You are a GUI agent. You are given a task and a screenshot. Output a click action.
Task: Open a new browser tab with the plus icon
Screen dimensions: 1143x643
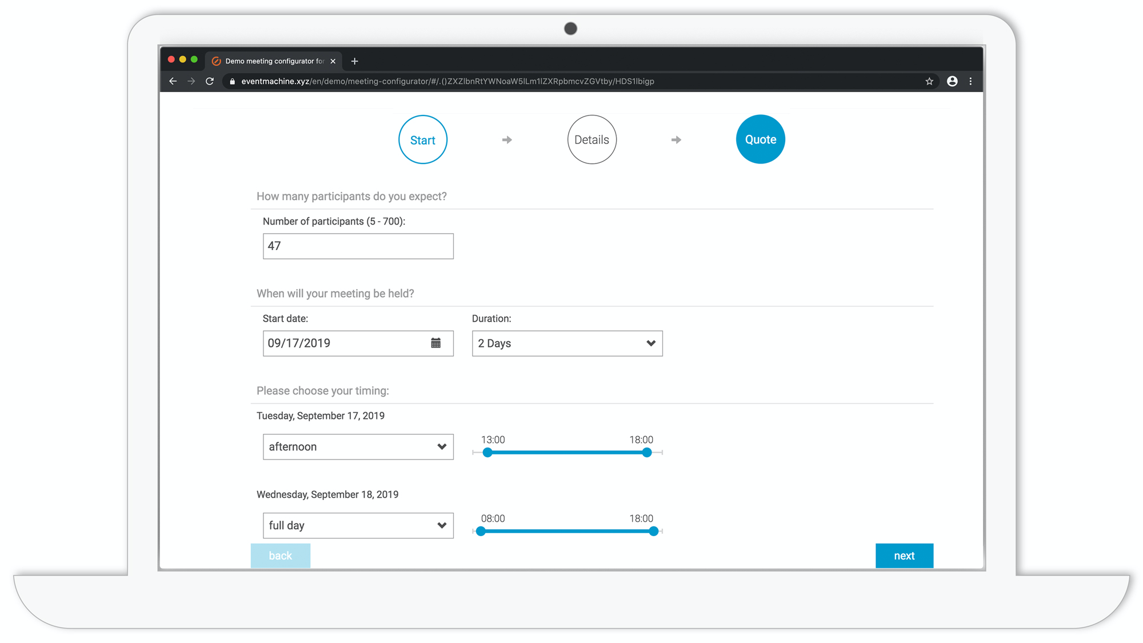(x=355, y=61)
